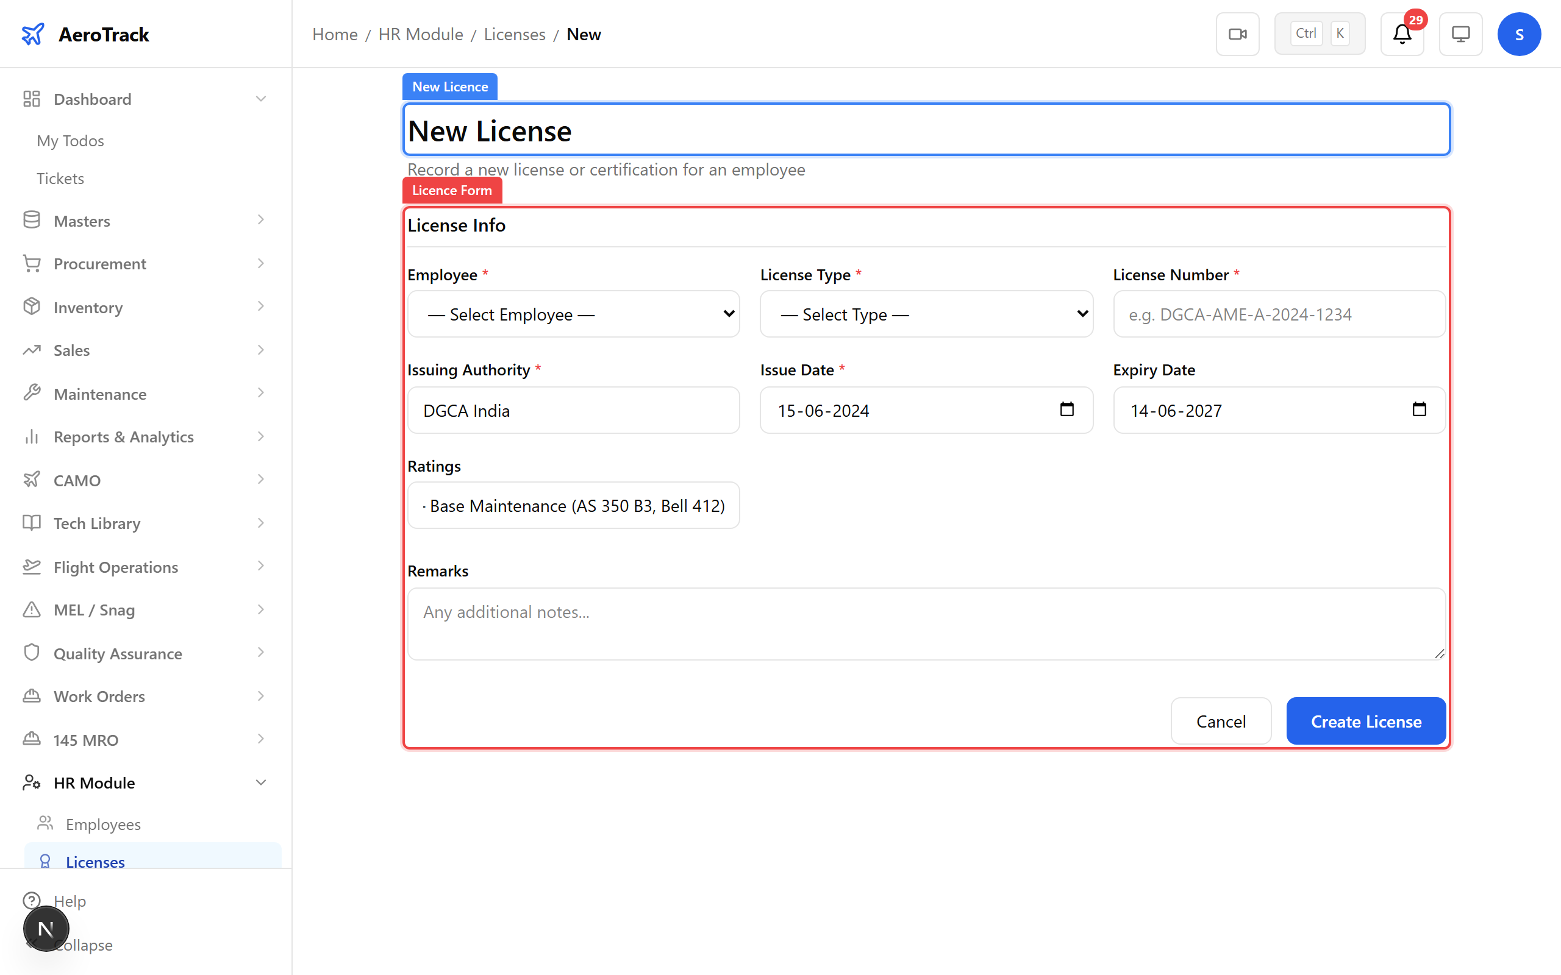The height and width of the screenshot is (975, 1561).
Task: Open notifications via the bell icon
Action: [1401, 35]
